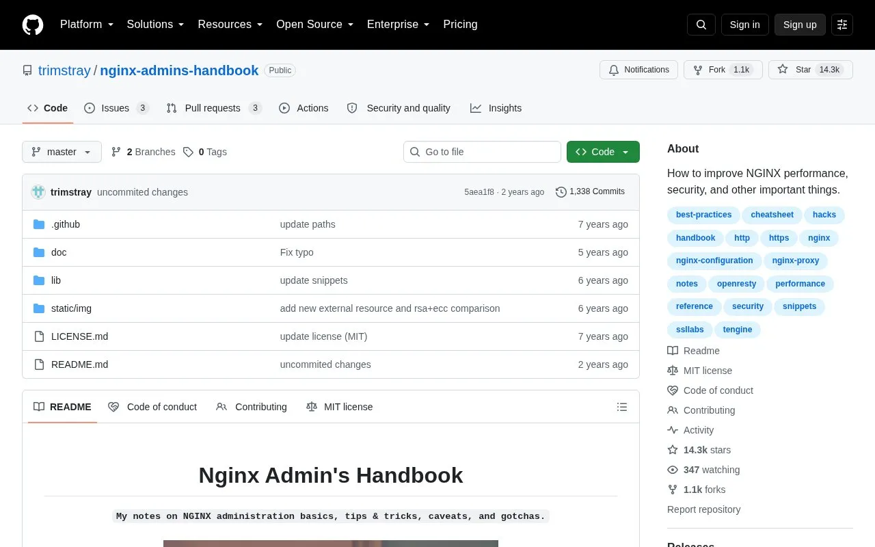
Task: Open the Pricing link
Action: [x=460, y=25]
